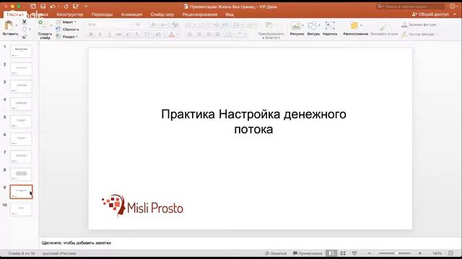Screen dimensions: 462x259
Task: Click the русский (Россия) language indicator
Action: (59, 253)
